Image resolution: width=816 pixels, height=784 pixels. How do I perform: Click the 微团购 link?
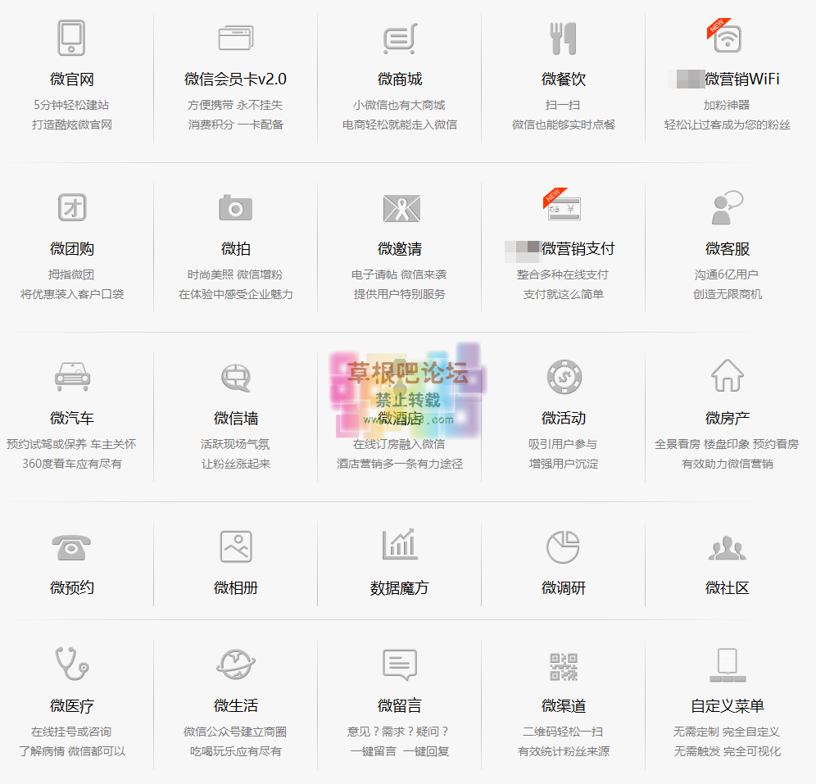(x=71, y=248)
